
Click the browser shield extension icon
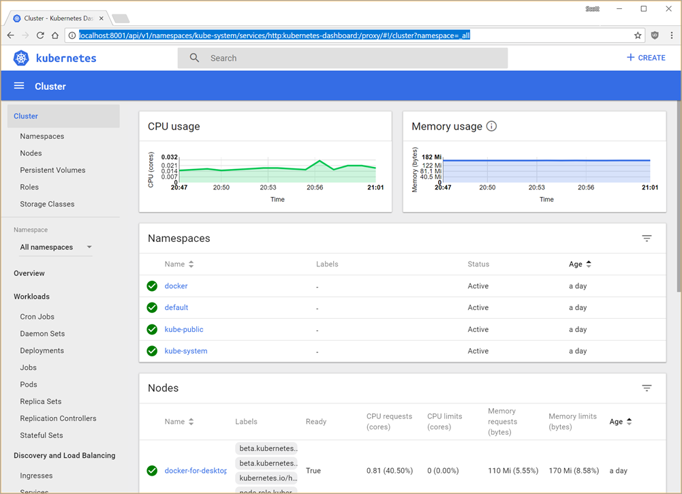655,35
